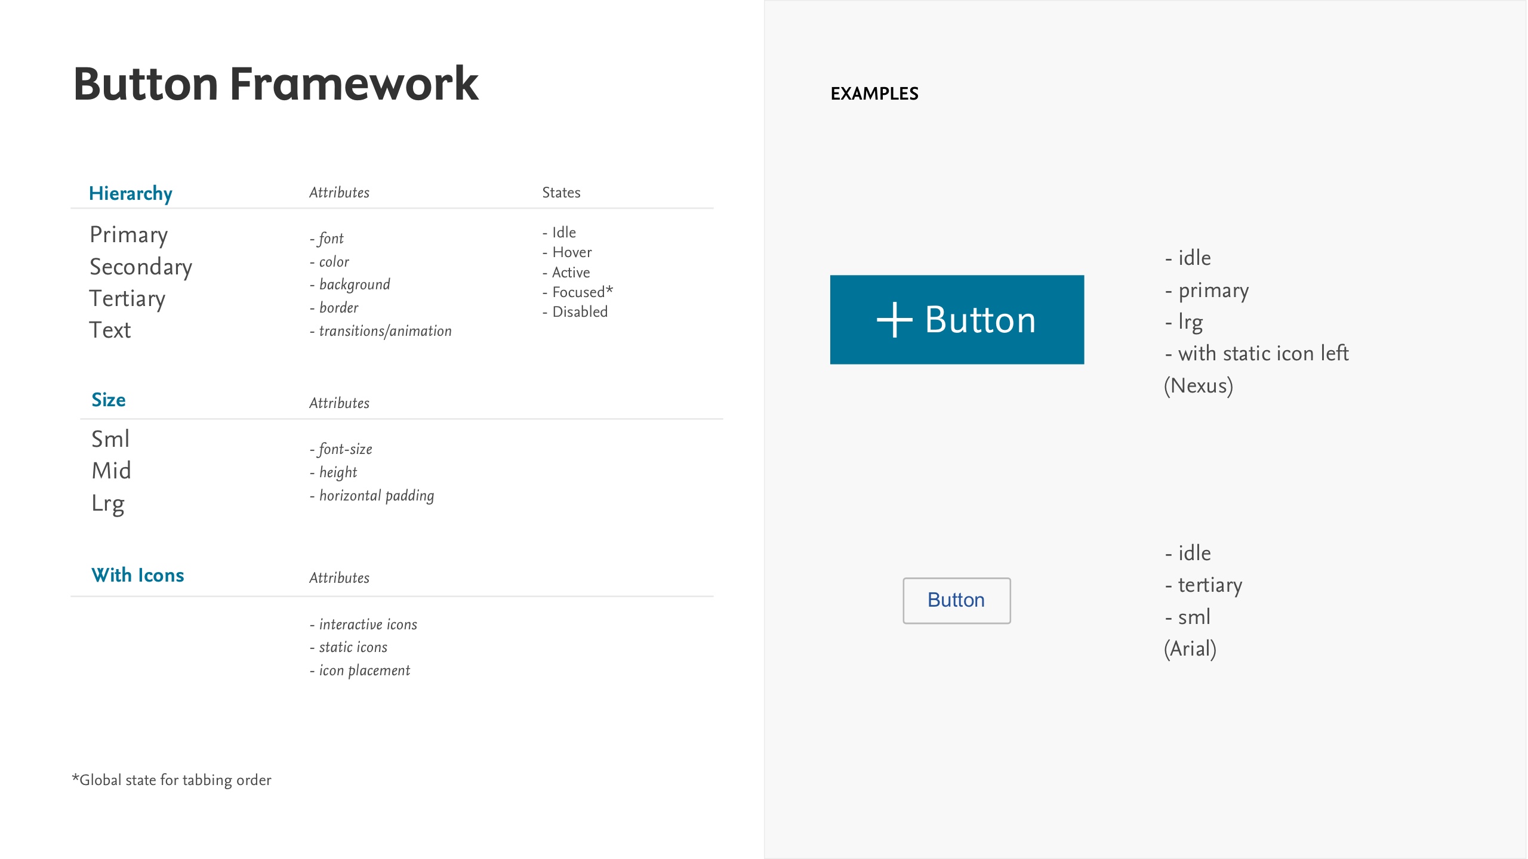This screenshot has width=1528, height=859.
Task: Click the Button Framework title
Action: pos(275,84)
